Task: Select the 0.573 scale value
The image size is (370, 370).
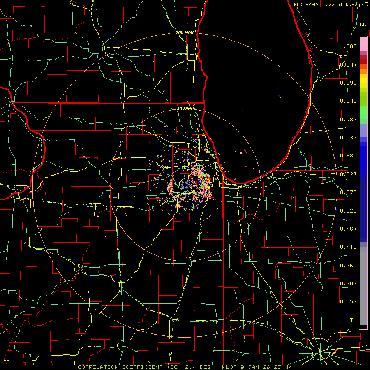Action: tap(348, 192)
